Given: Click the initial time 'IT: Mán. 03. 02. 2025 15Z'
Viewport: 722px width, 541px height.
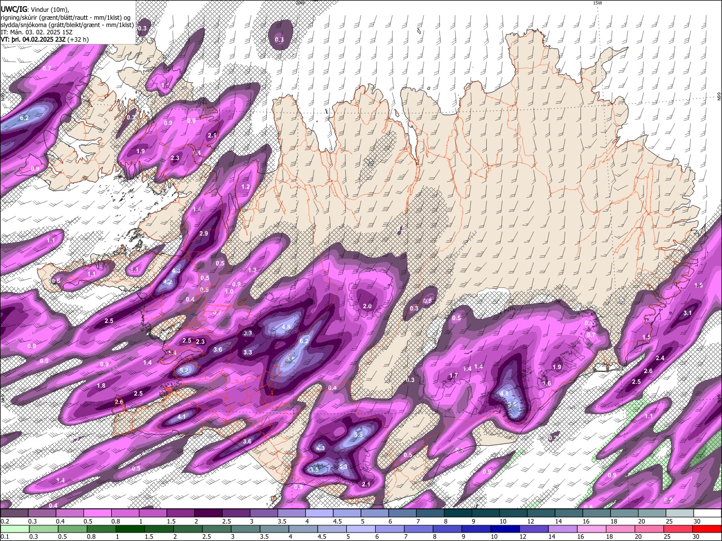Looking at the screenshot, I should point(37,32).
